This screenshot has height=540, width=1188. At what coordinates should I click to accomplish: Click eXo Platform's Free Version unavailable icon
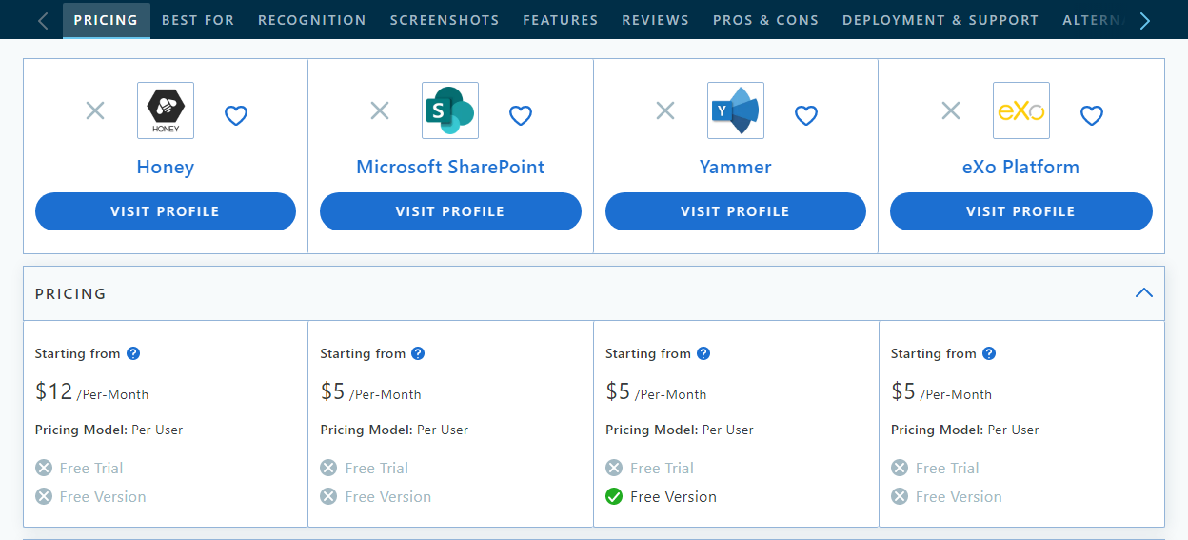pyautogui.click(x=900, y=496)
